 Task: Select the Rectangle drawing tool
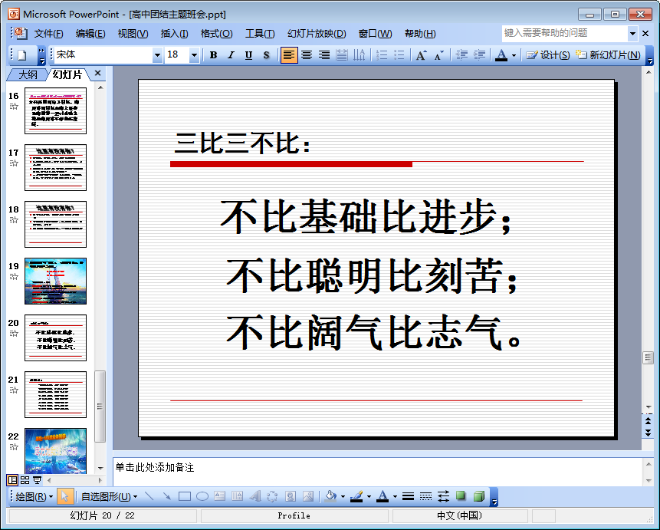185,497
